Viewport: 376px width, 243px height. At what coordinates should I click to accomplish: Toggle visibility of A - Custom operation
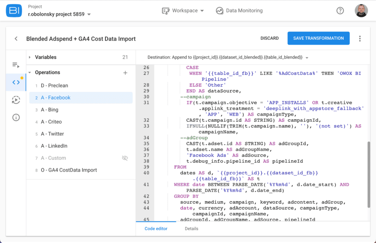[125, 158]
